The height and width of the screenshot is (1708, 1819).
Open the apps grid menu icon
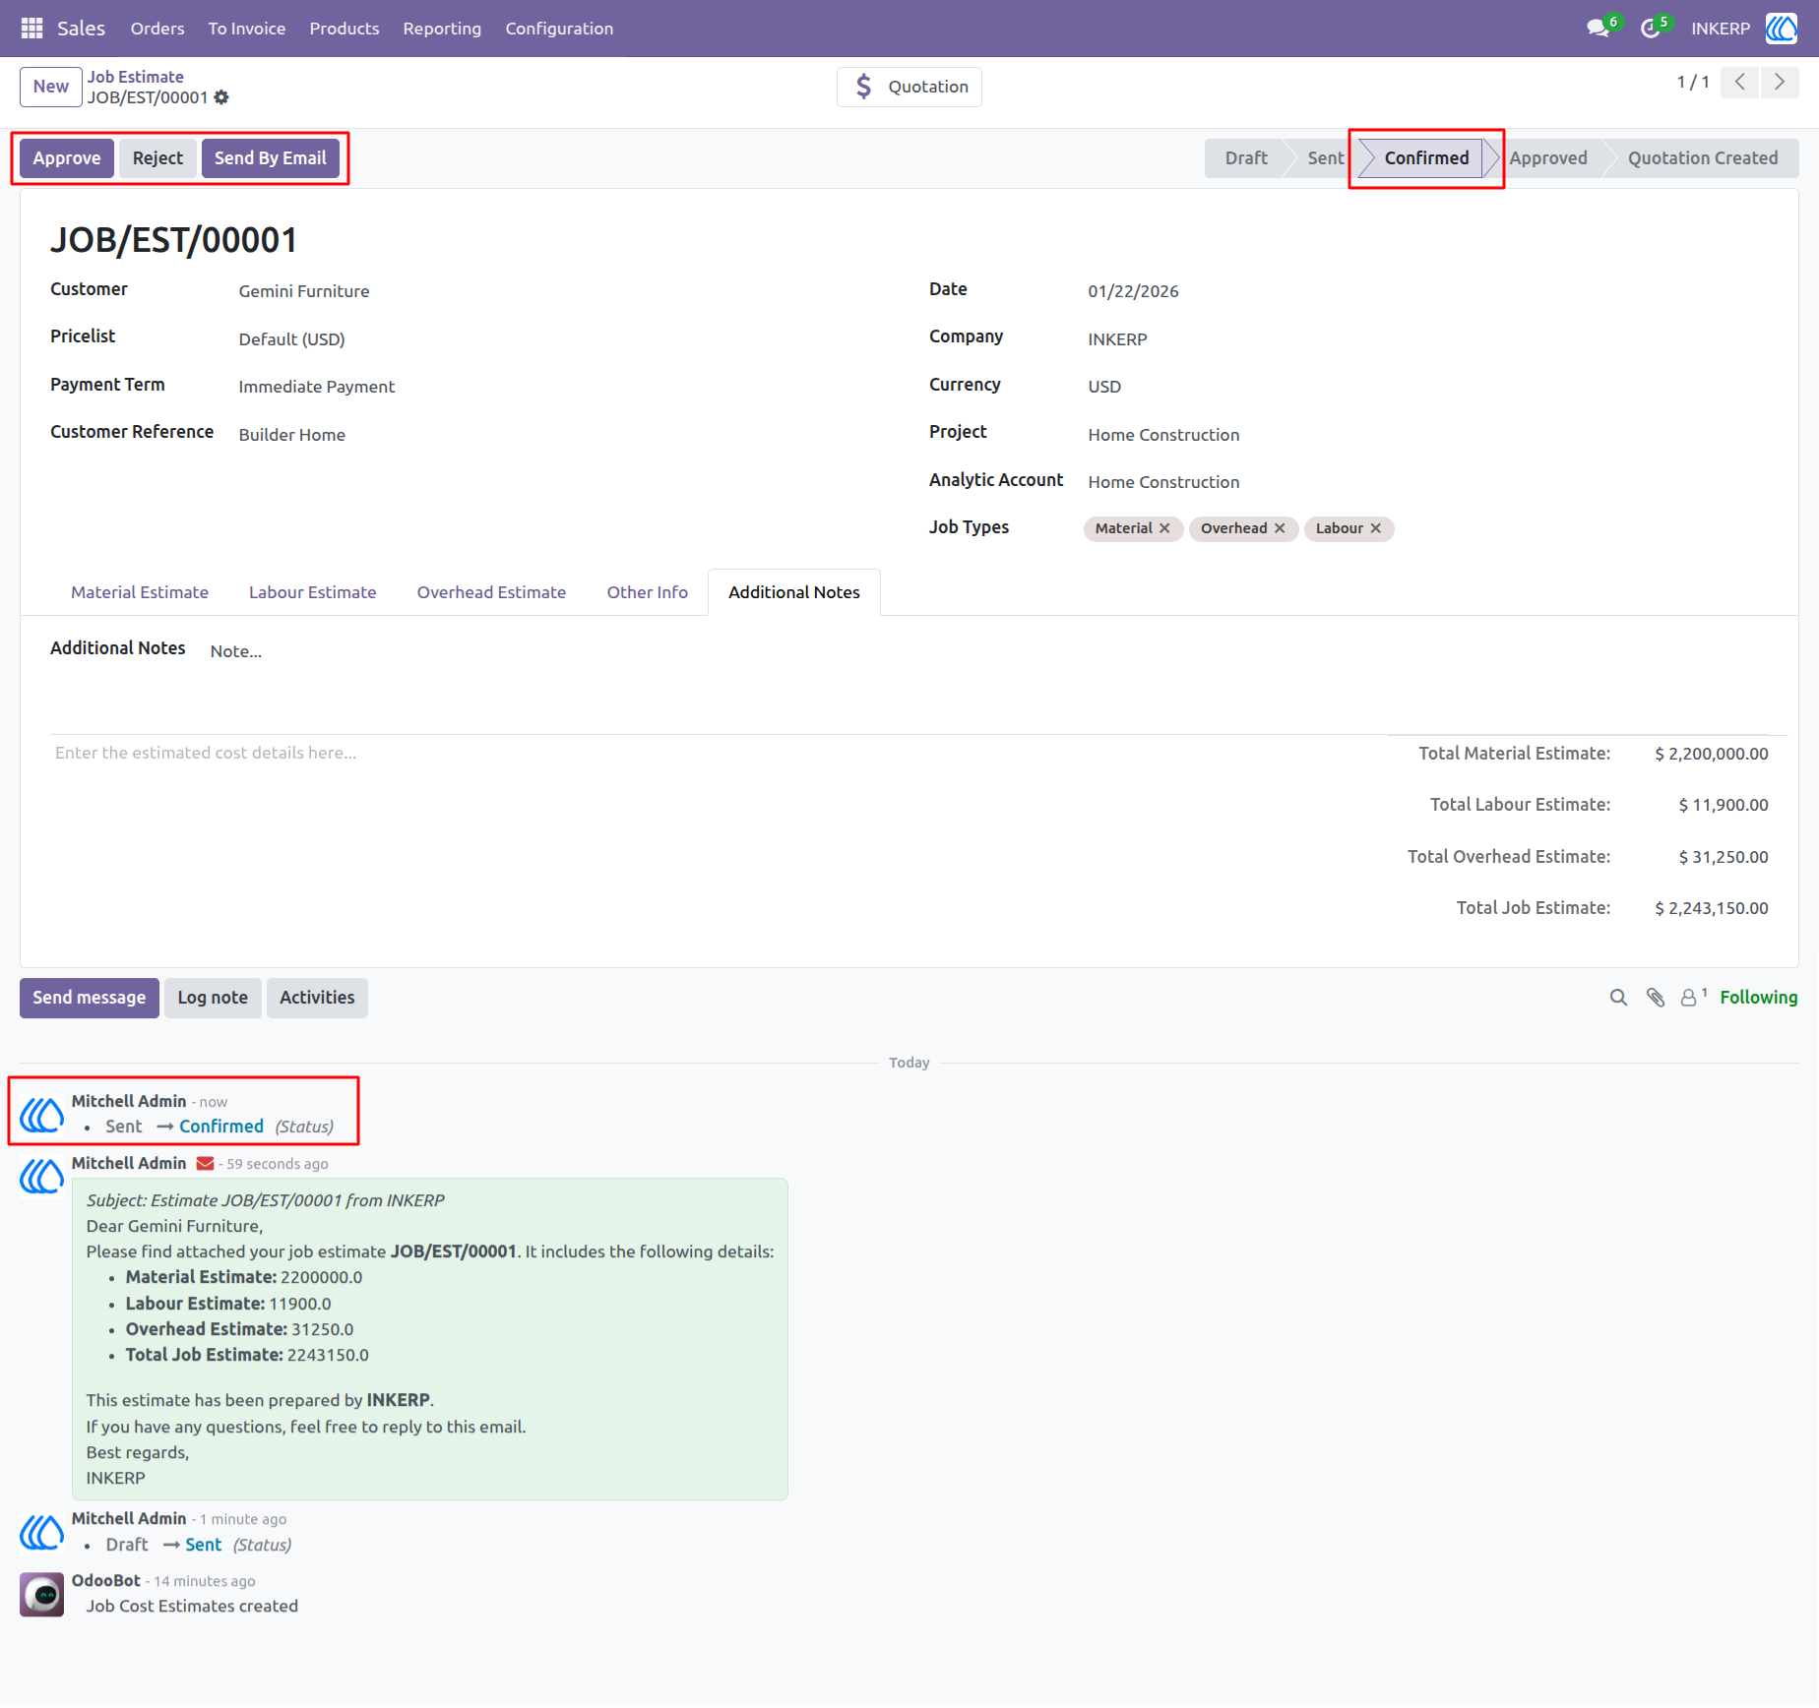[31, 29]
